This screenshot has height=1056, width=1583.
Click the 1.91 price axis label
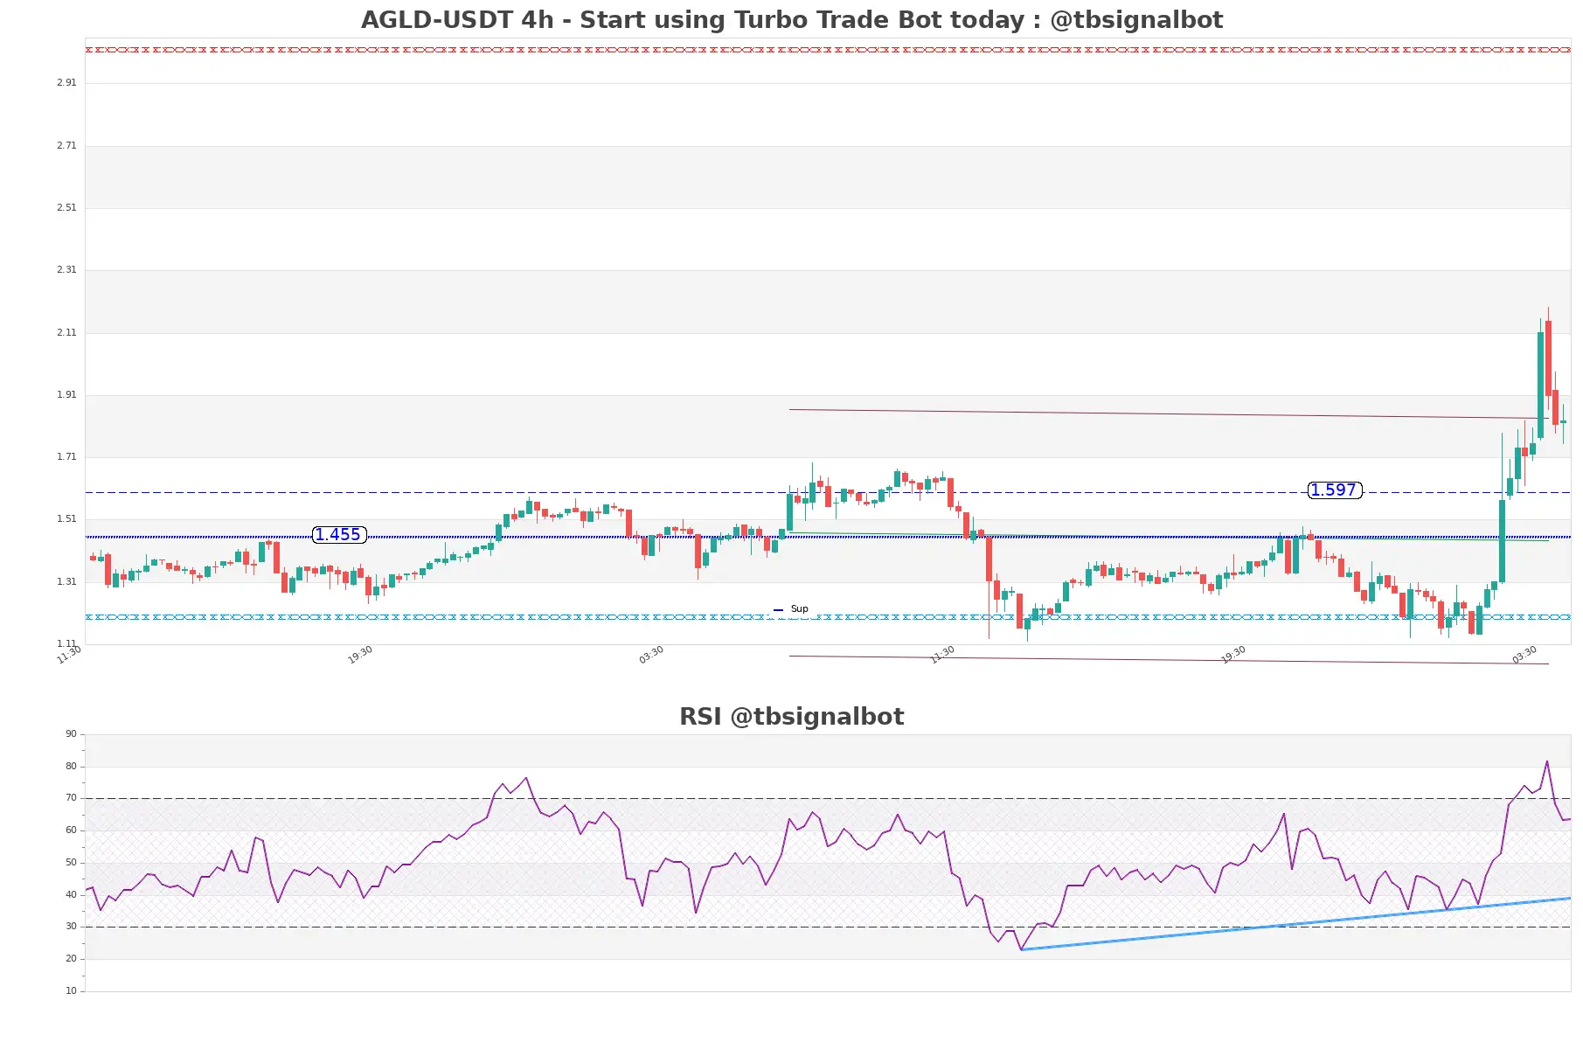[x=66, y=395]
